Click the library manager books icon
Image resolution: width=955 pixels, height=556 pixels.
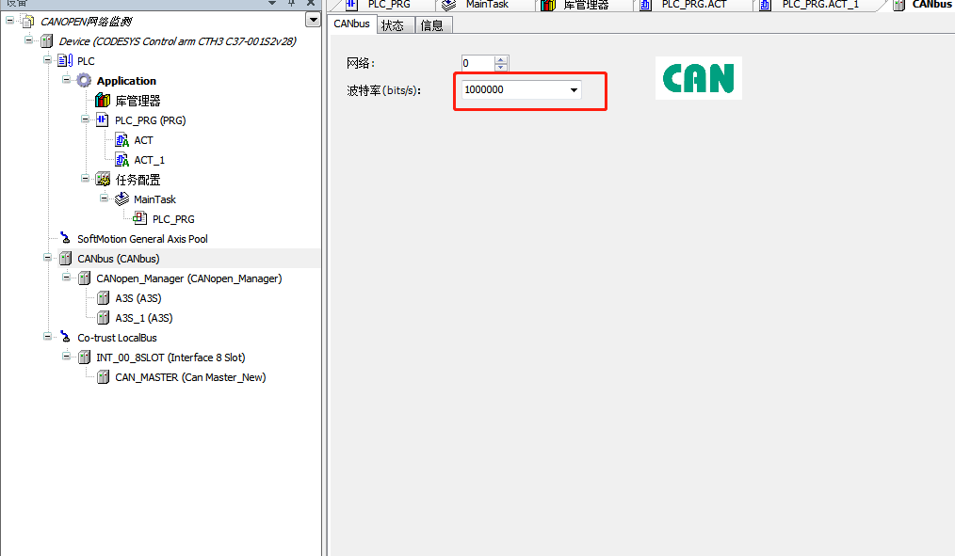tap(103, 101)
